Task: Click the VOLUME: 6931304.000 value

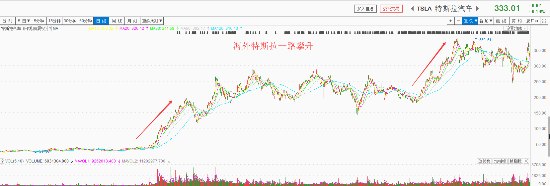Action: pos(47,161)
